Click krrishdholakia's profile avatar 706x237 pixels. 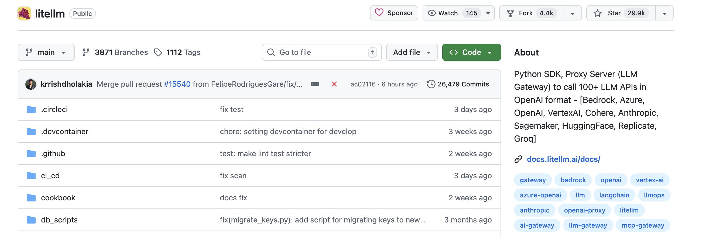coord(31,84)
